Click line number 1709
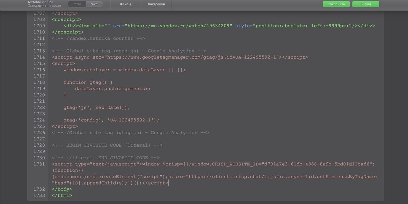 39,26
